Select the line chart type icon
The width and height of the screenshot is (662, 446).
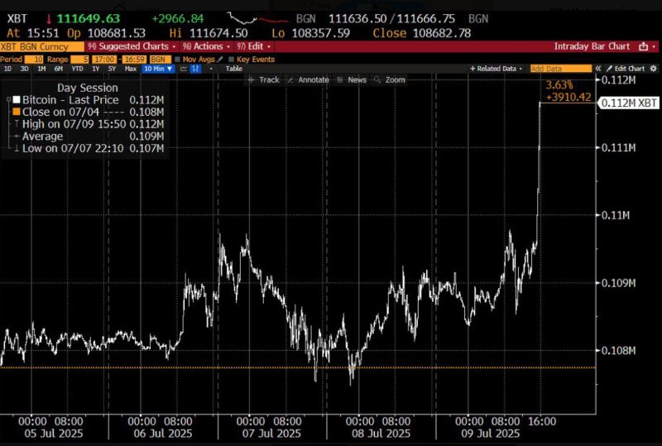tap(181, 69)
